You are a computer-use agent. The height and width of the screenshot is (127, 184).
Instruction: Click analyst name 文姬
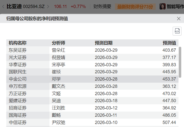pyautogui.click(x=56, y=94)
